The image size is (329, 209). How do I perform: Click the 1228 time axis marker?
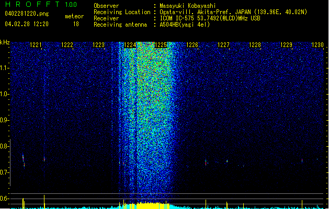coord(255,45)
